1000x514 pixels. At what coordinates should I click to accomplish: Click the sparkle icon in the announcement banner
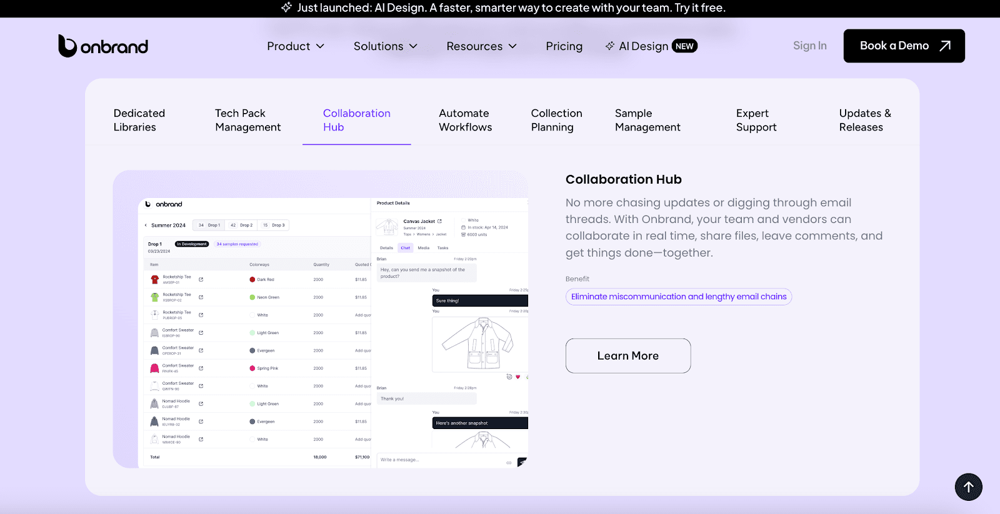(x=286, y=7)
